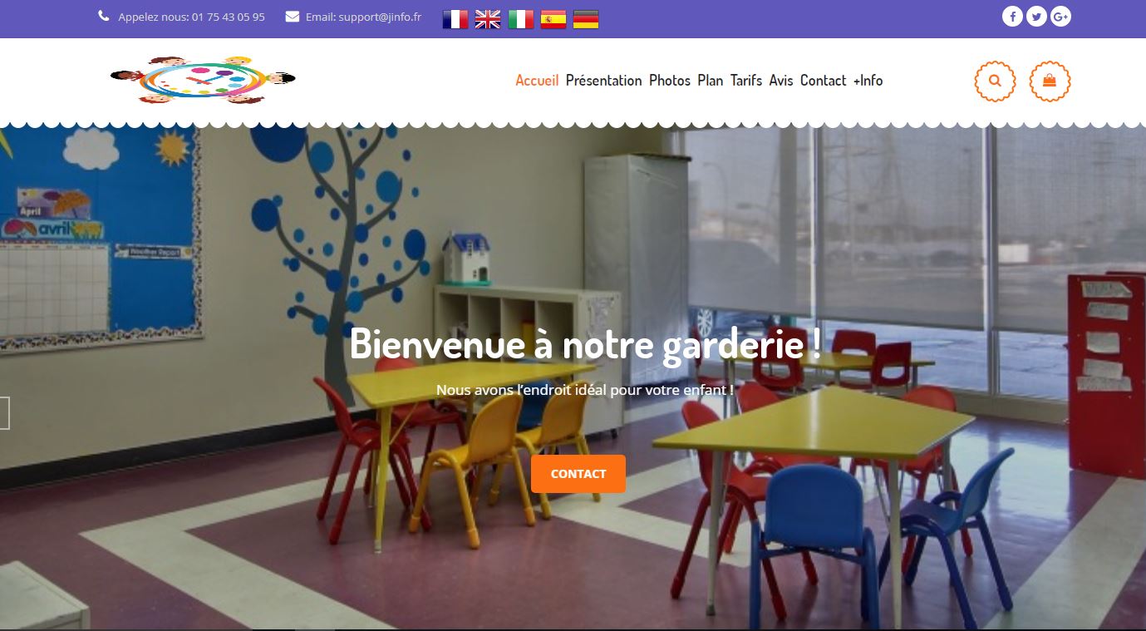Choose the Italian flag language

pos(521,19)
